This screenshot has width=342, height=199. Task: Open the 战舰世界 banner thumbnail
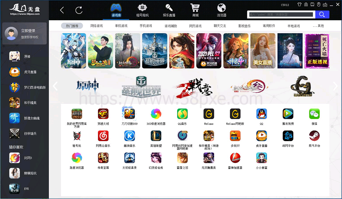tap(155, 51)
